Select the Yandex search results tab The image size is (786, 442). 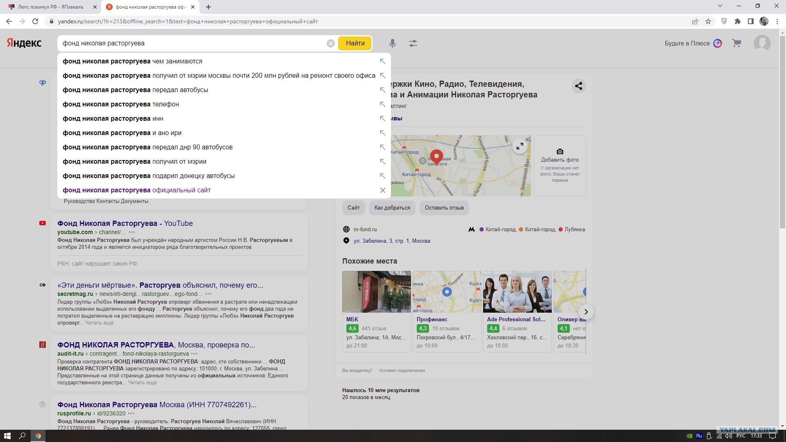[x=150, y=7]
